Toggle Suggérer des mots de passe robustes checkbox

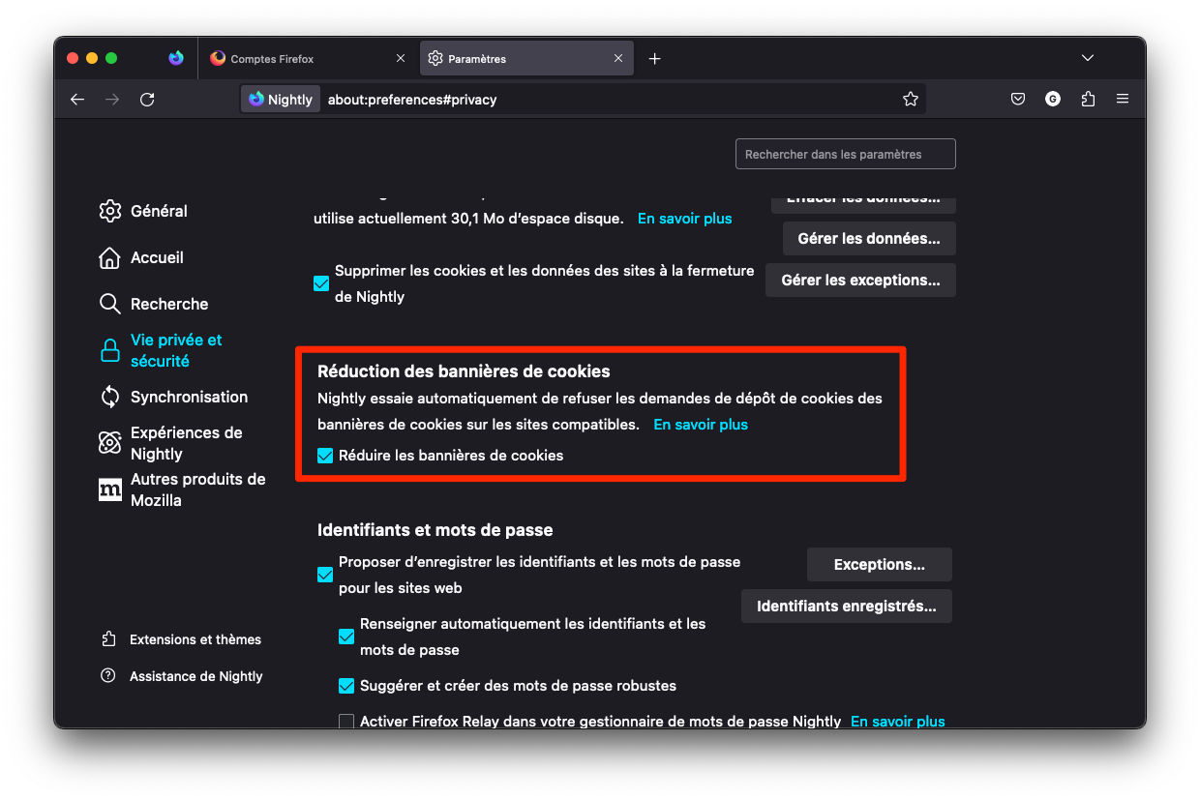(x=346, y=686)
